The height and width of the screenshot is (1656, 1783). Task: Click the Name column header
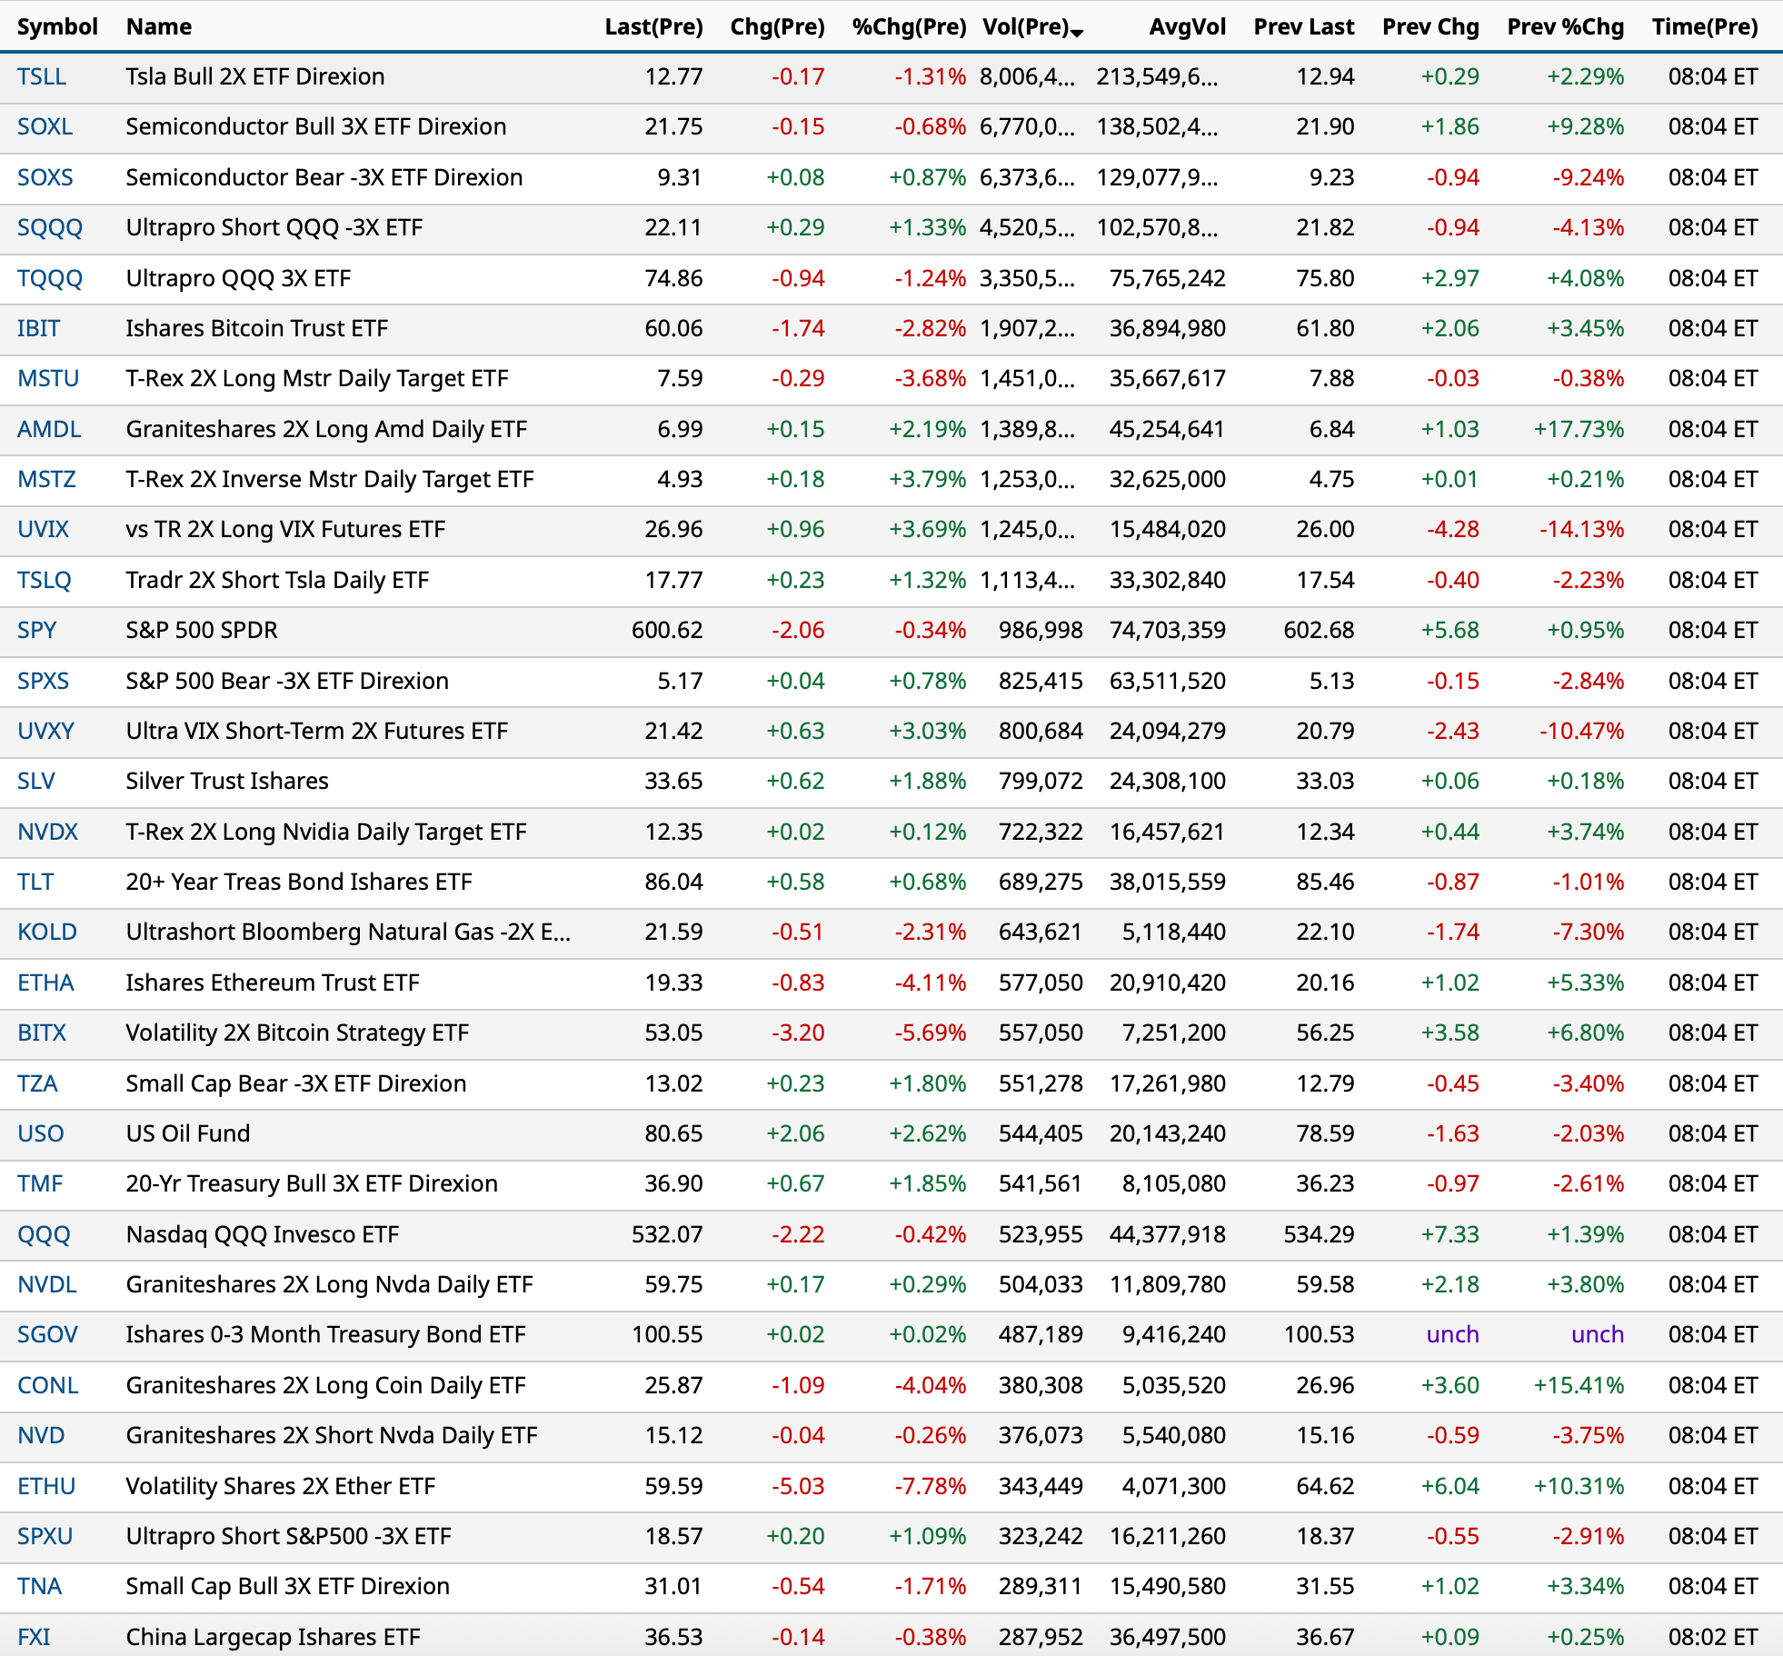click(159, 27)
